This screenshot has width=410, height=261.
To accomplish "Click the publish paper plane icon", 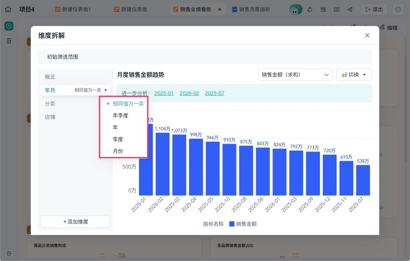I will tap(350, 9).
